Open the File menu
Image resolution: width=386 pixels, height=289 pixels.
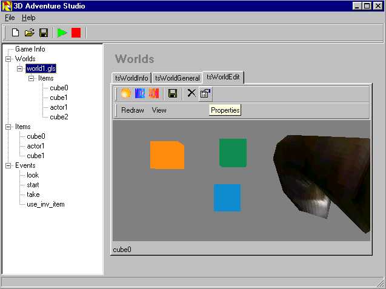pos(9,18)
